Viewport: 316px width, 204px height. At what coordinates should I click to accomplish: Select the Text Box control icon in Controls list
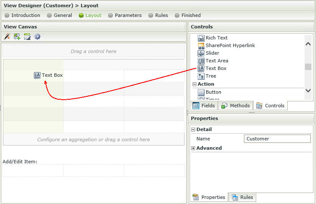pos(201,69)
